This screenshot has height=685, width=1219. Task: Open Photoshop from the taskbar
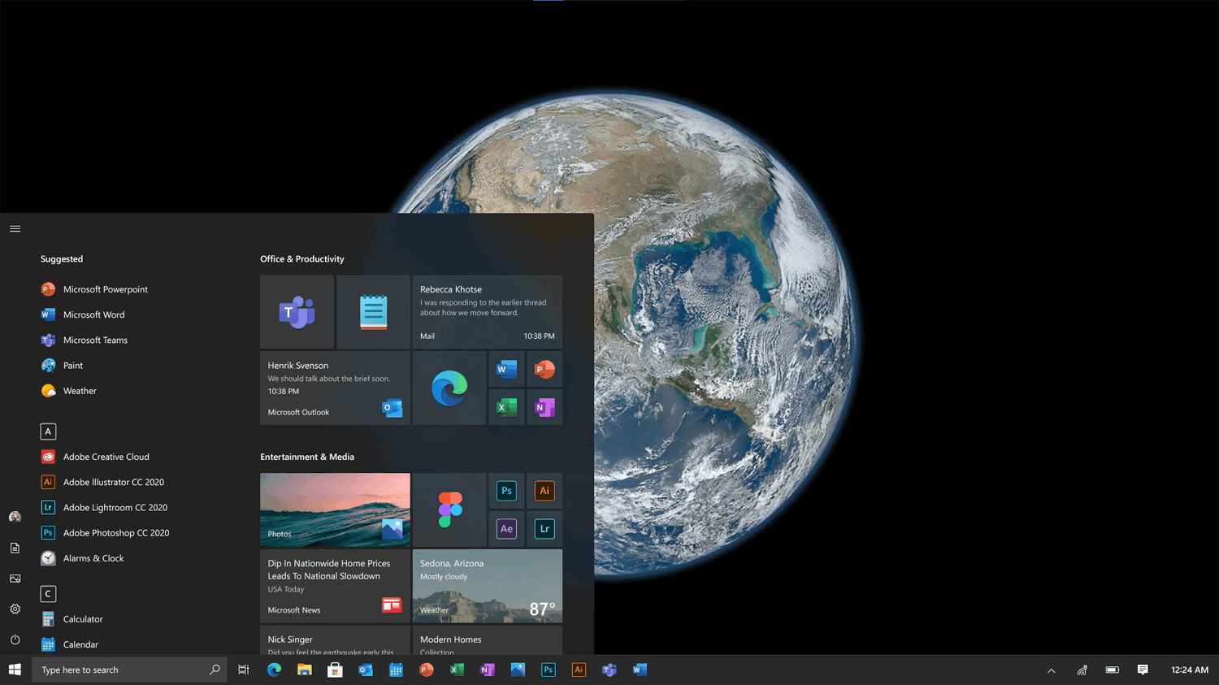click(x=549, y=670)
